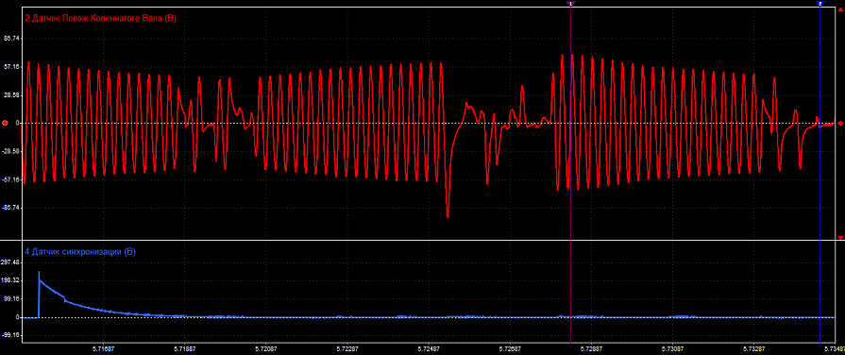Select purple cursor marker 1 handle at top

570,3
